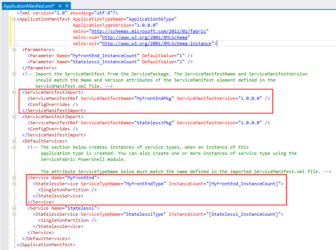Collapse the MyFrontEnd Service element
This screenshot has width=336, height=250.
(14, 178)
